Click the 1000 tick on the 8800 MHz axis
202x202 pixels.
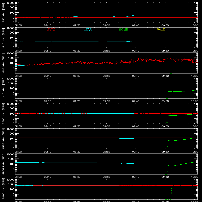coord(11,159)
